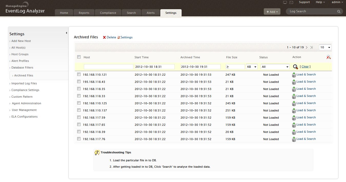This screenshot has width=346, height=182.
Task: Go to next page arrow
Action: point(307,47)
